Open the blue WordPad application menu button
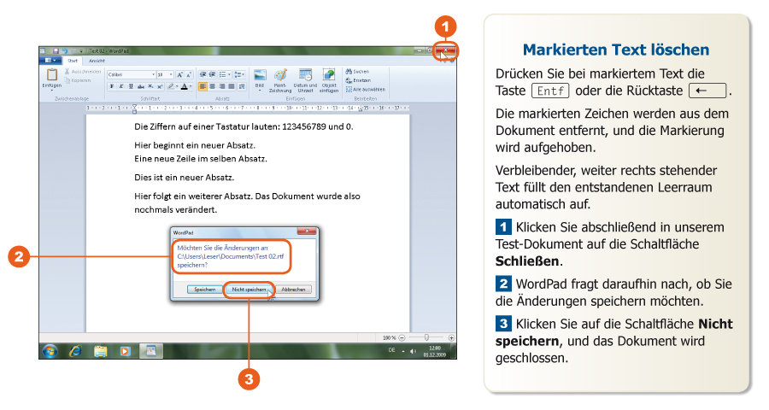The height and width of the screenshot is (410, 769). [50, 61]
